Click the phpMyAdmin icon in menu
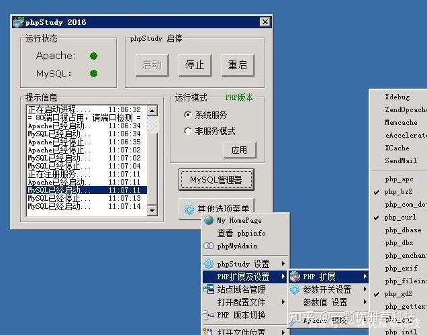 [209, 246]
